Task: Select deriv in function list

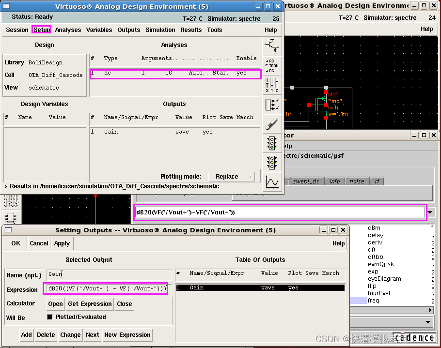Action: click(375, 242)
